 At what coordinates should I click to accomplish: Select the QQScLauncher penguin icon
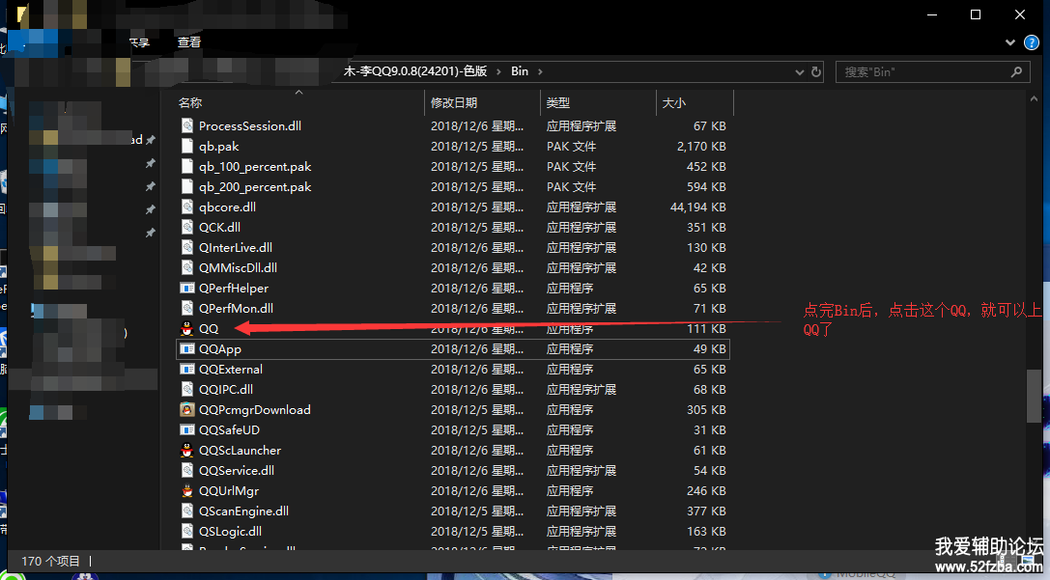pyautogui.click(x=187, y=451)
